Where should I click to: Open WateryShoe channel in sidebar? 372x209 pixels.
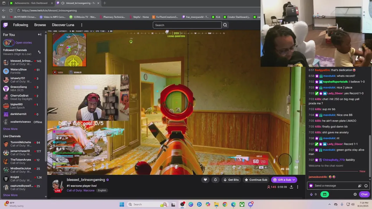pos(23,71)
